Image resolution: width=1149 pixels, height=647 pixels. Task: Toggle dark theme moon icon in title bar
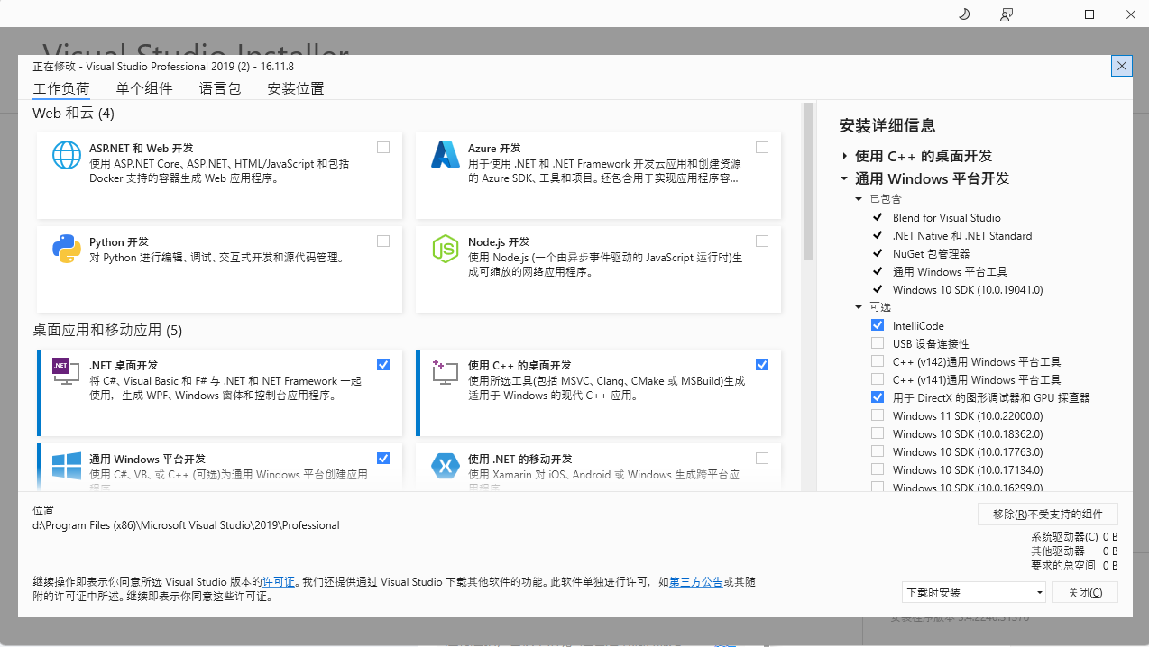[963, 14]
